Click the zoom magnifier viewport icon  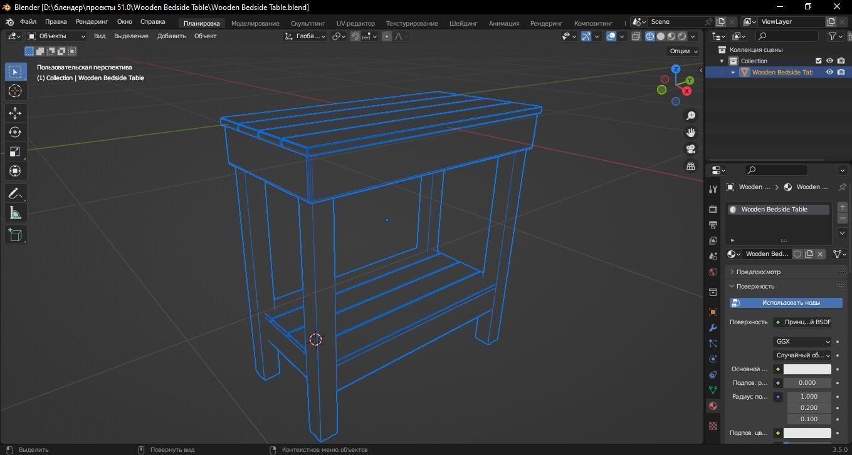pyautogui.click(x=690, y=116)
